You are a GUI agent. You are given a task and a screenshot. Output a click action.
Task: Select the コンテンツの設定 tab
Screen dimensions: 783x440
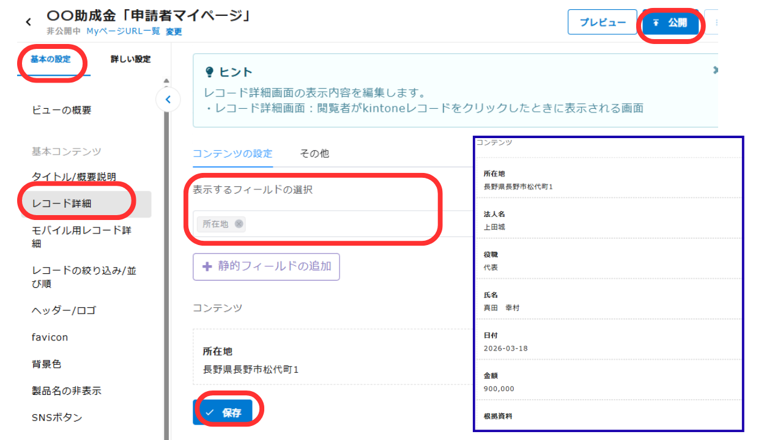coord(233,154)
